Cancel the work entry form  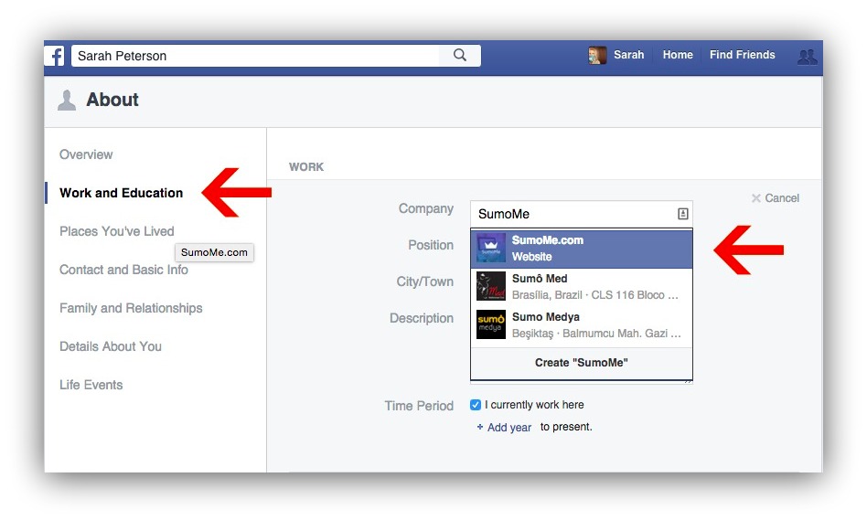[x=776, y=197]
